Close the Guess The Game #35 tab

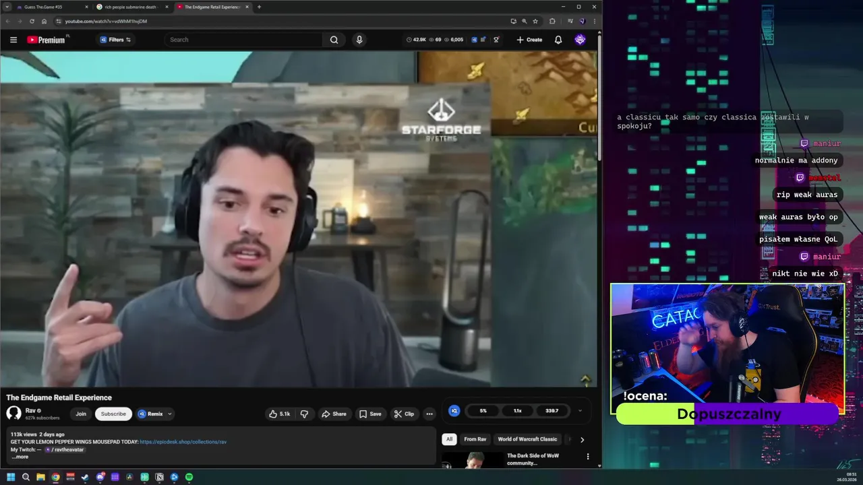[86, 7]
